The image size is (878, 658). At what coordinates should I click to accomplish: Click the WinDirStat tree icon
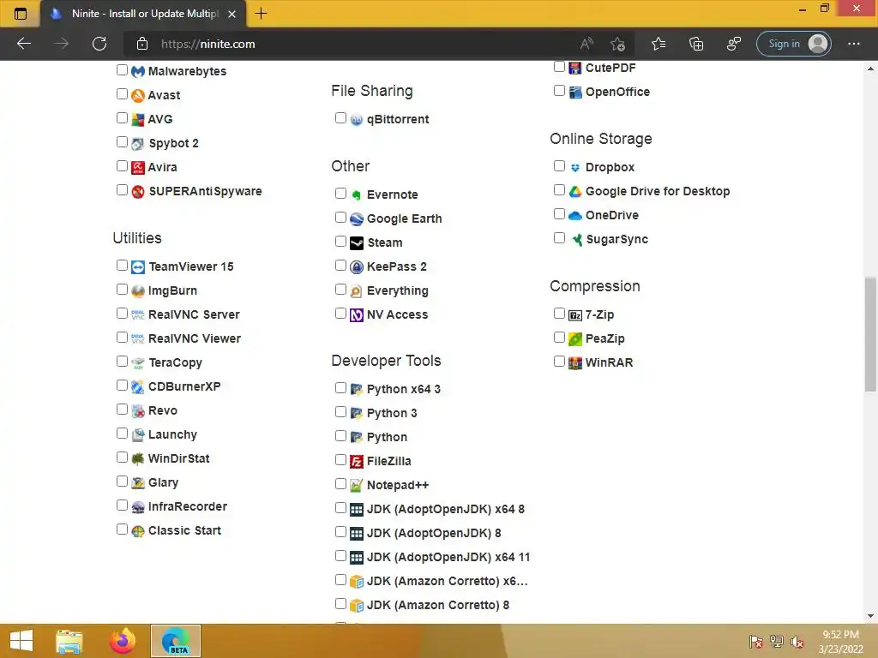pos(138,459)
